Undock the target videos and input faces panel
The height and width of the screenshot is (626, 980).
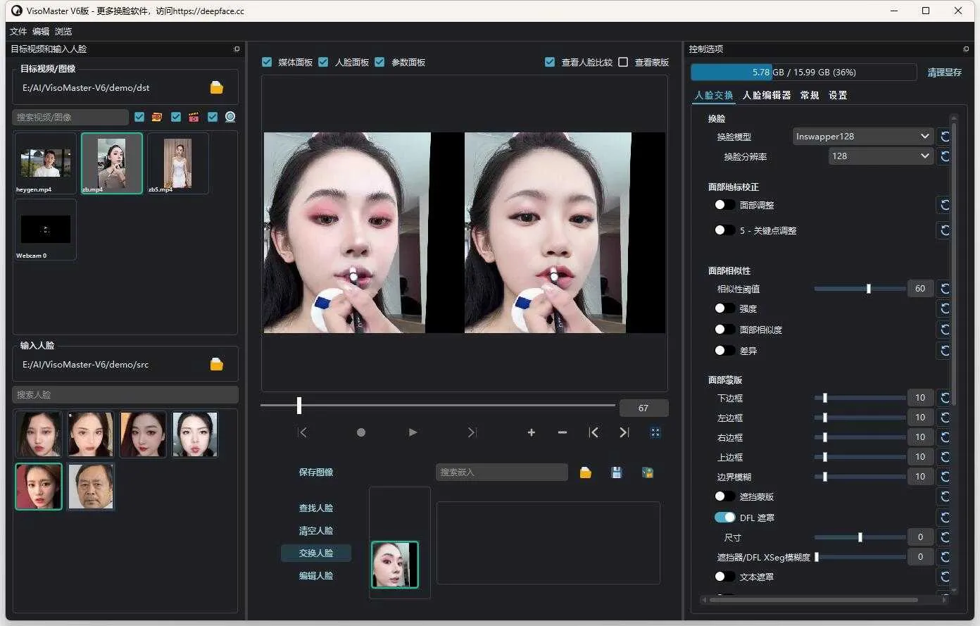[237, 49]
